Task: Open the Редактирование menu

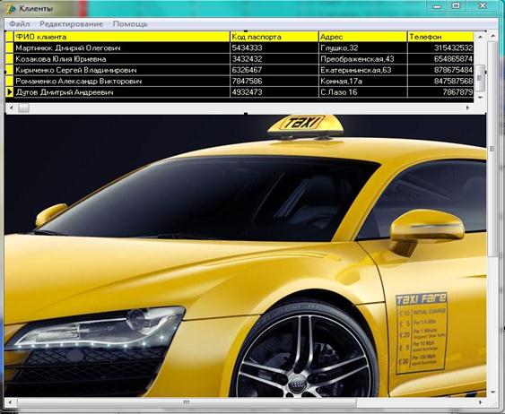Action: 71,24
